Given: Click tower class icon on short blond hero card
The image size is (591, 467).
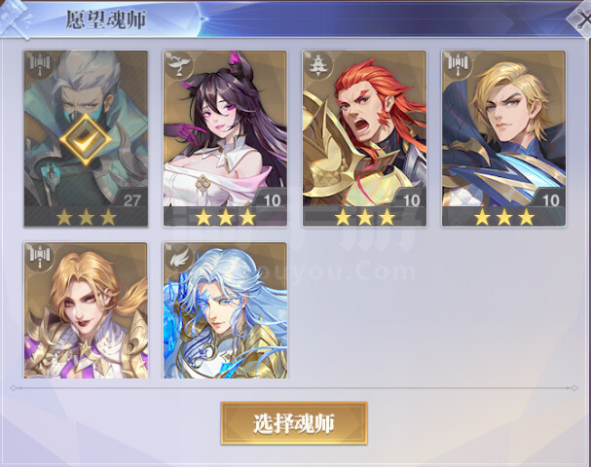Looking at the screenshot, I should [458, 64].
